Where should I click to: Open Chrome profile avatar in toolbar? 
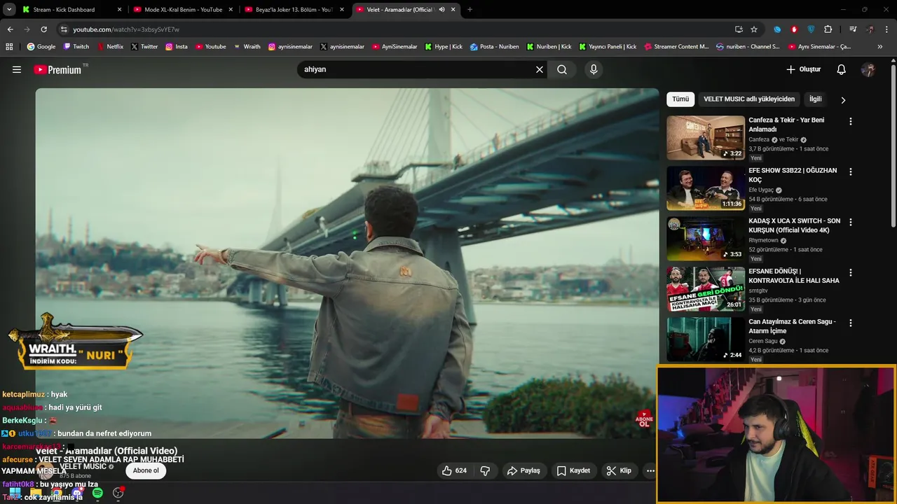(x=870, y=29)
